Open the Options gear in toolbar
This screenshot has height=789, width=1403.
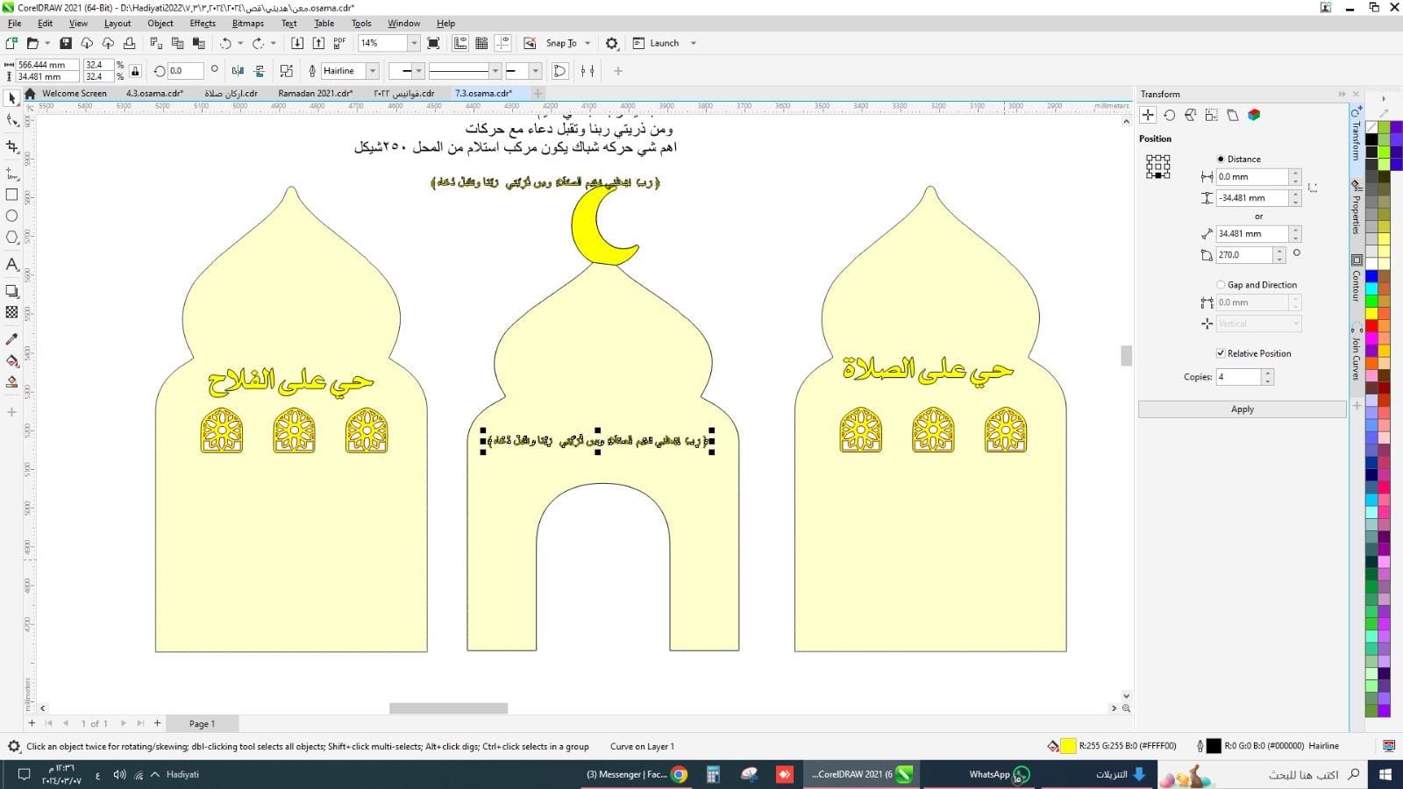click(x=612, y=43)
